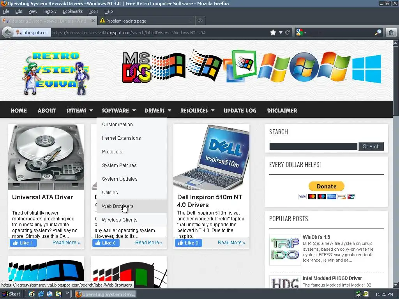Screen dimensions: 399x299
Task: Select System Updates from Software menu
Action: [x=132, y=179]
